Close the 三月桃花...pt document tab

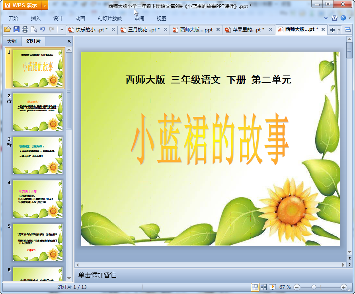166,29
